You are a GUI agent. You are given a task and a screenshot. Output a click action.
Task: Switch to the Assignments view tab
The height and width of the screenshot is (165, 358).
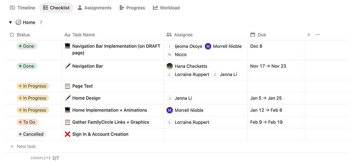pyautogui.click(x=94, y=8)
